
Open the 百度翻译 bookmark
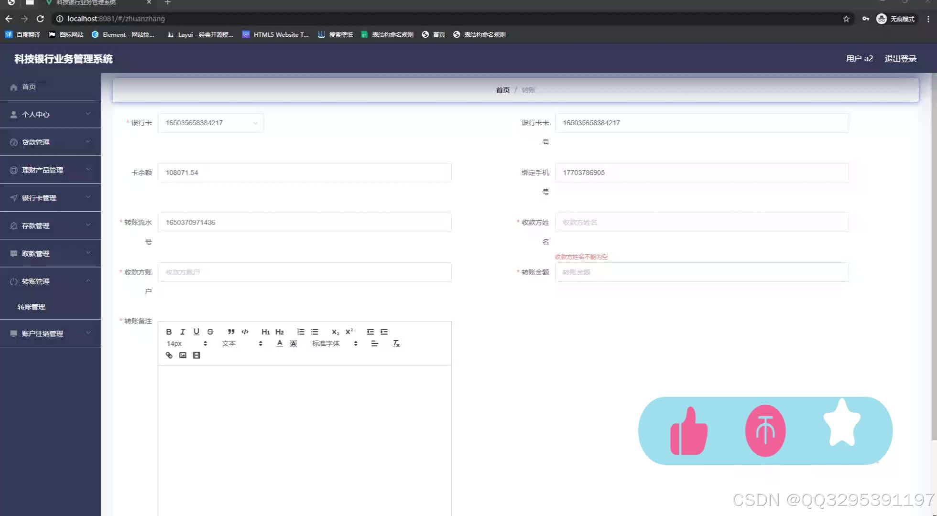[x=22, y=34]
